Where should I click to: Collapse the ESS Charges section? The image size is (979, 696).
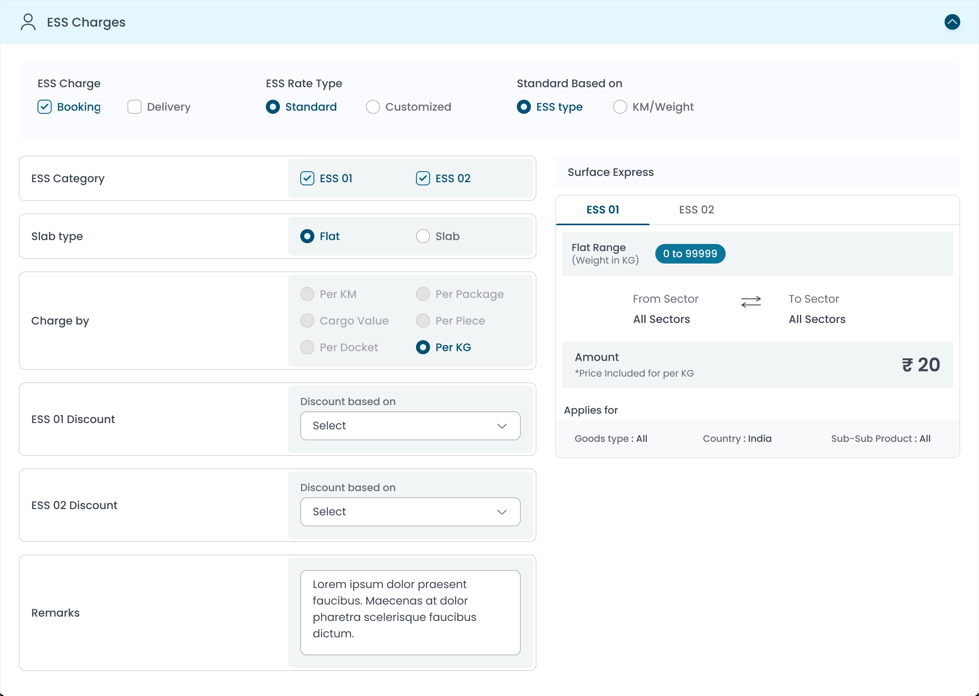952,22
